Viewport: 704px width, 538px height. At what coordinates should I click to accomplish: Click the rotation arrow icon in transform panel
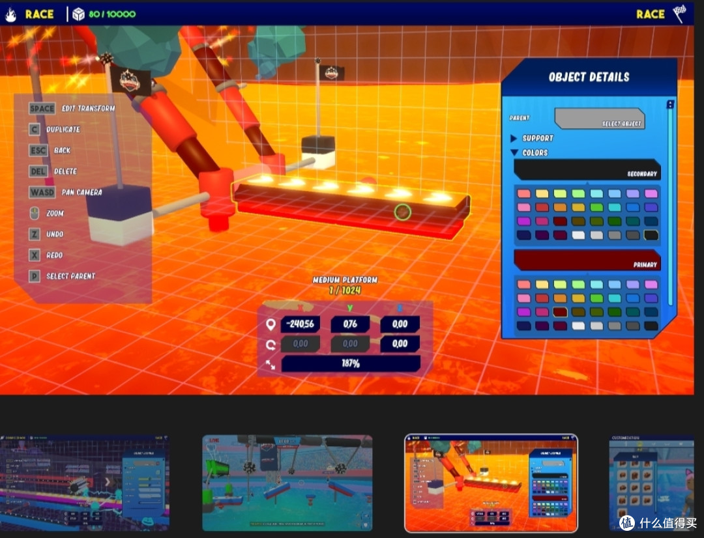pos(271,344)
